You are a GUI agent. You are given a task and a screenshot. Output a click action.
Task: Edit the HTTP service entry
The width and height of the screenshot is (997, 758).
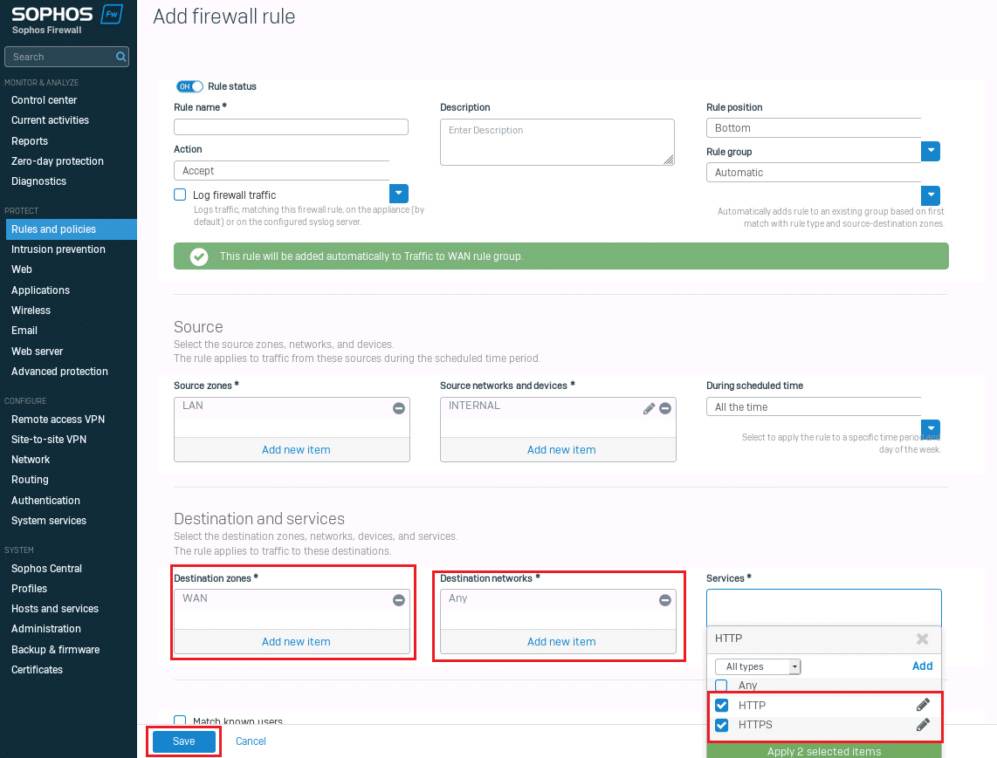tap(923, 705)
